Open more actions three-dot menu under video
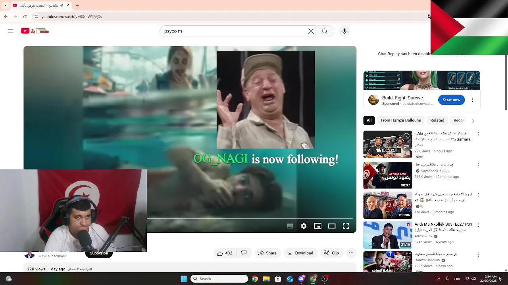 coord(351,253)
